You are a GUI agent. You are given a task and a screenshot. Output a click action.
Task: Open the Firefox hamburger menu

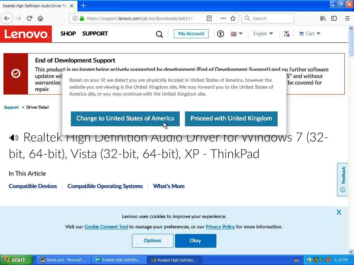click(x=347, y=18)
